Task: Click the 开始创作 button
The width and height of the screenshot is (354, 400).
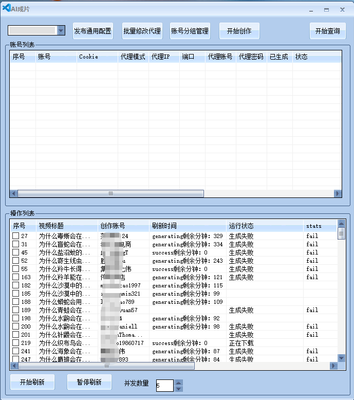Action: point(239,31)
